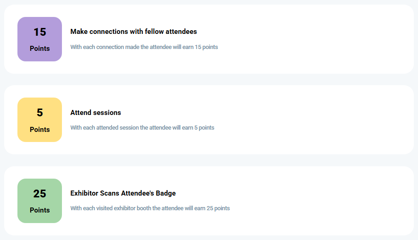The image size is (418, 240).
Task: Click page background between sessions and exhibitor cards
Action: [x=209, y=160]
